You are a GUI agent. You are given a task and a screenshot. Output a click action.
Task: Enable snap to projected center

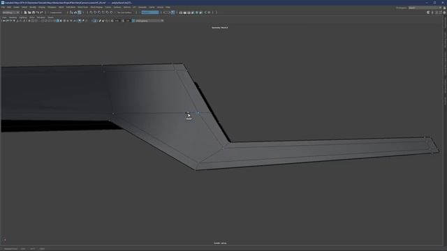103,13
